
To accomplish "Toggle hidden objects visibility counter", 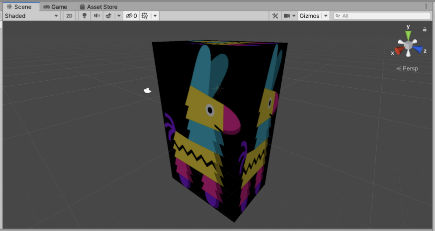I will (131, 16).
